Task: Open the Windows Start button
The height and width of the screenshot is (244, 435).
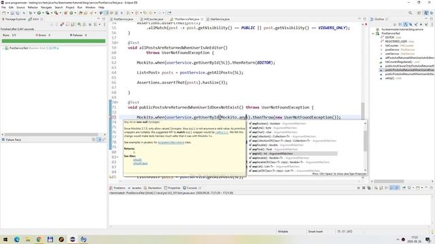Action: (x=5, y=239)
